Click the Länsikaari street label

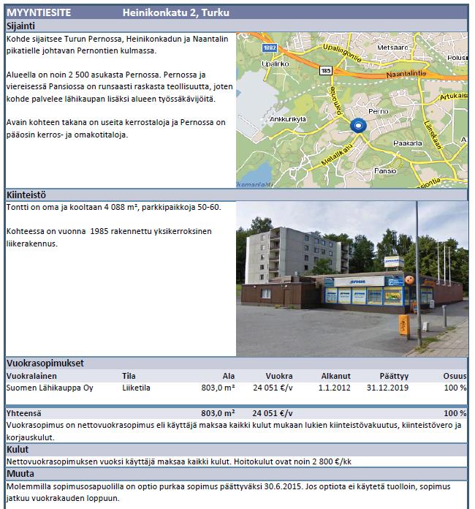tap(433, 135)
